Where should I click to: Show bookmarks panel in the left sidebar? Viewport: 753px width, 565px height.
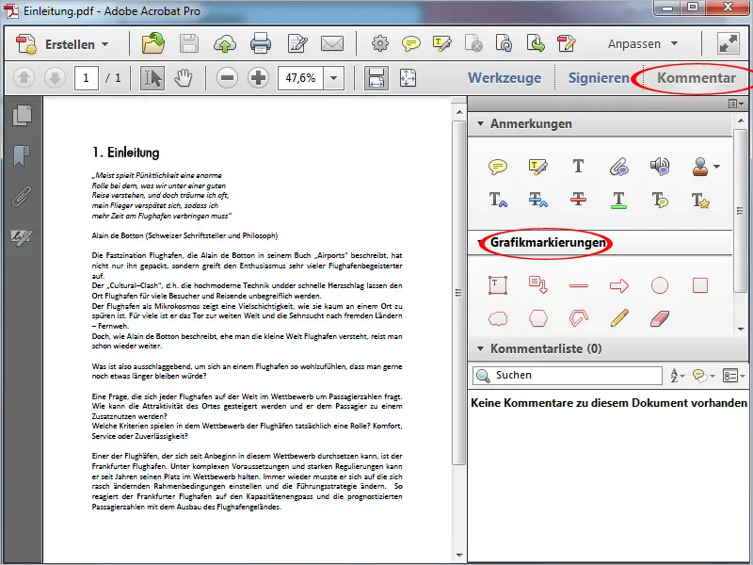22,155
